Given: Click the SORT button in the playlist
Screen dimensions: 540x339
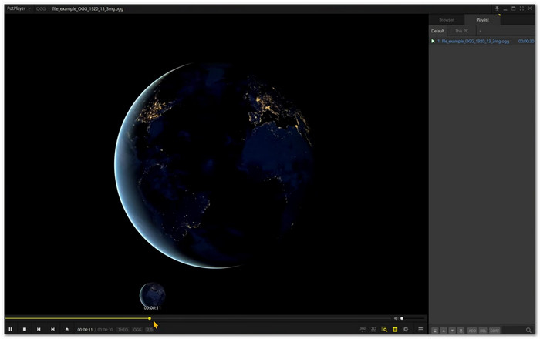Looking at the screenshot, I should coord(494,331).
